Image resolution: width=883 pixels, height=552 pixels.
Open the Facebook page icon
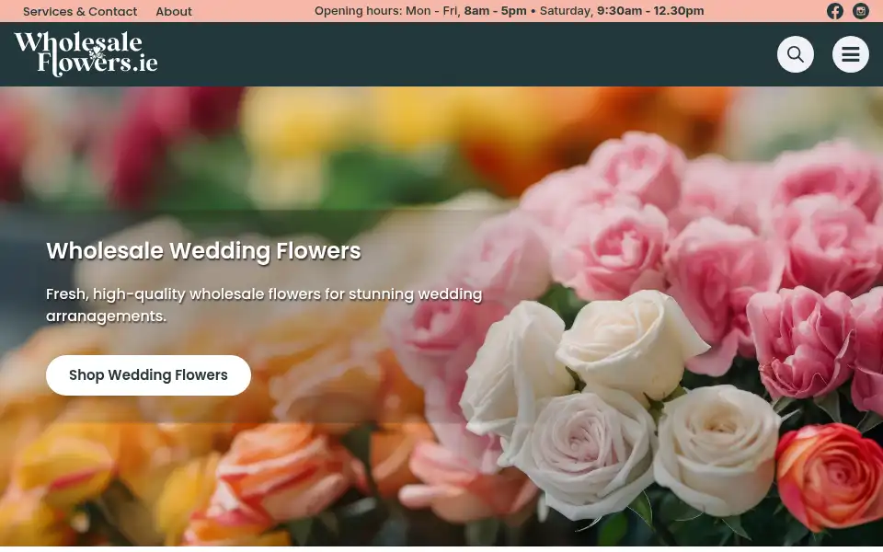click(834, 11)
